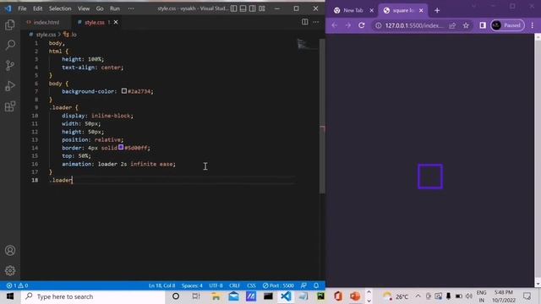Click the .lo symbol in breadcrumb

[x=70, y=35]
